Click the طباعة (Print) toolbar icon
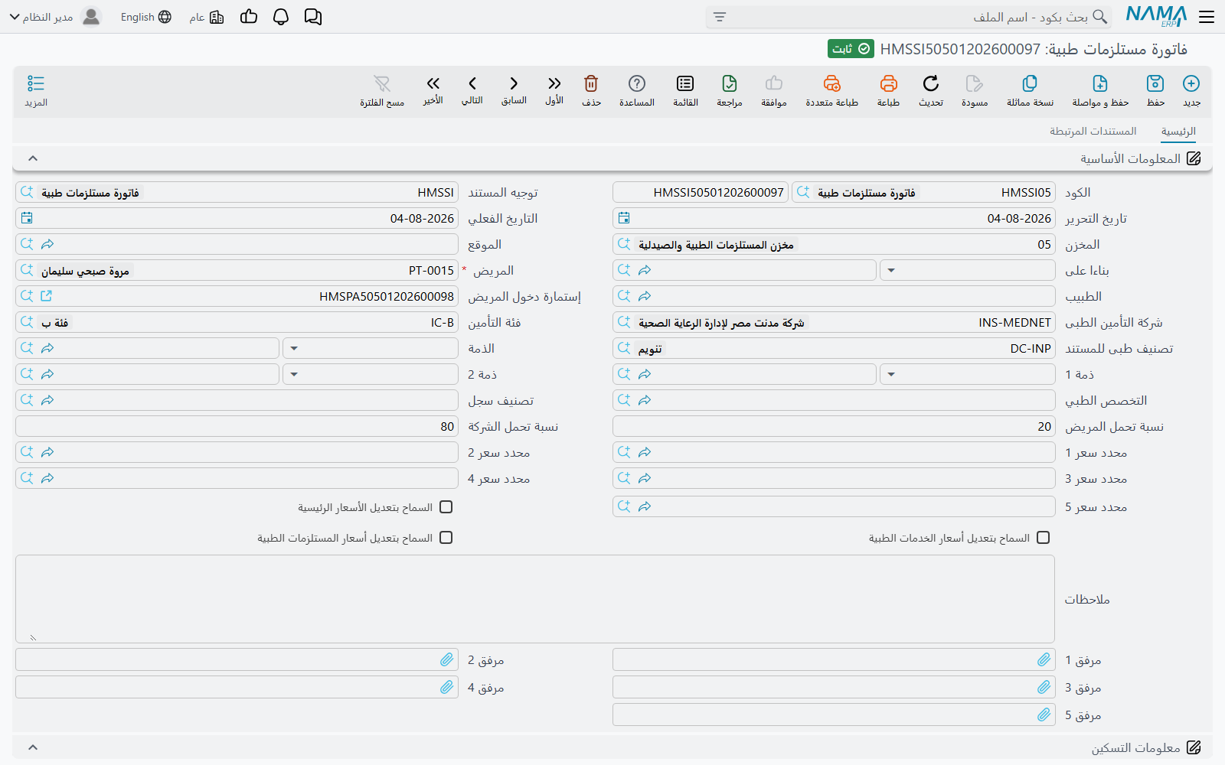 [x=888, y=83]
